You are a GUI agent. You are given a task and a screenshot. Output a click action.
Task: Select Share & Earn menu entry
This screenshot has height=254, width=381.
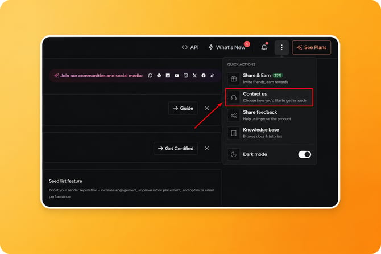(269, 79)
